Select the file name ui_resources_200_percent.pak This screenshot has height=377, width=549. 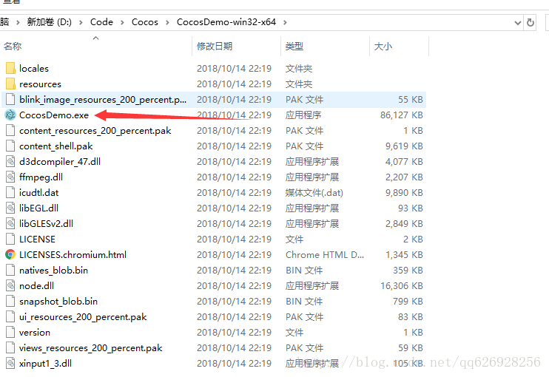(83, 317)
